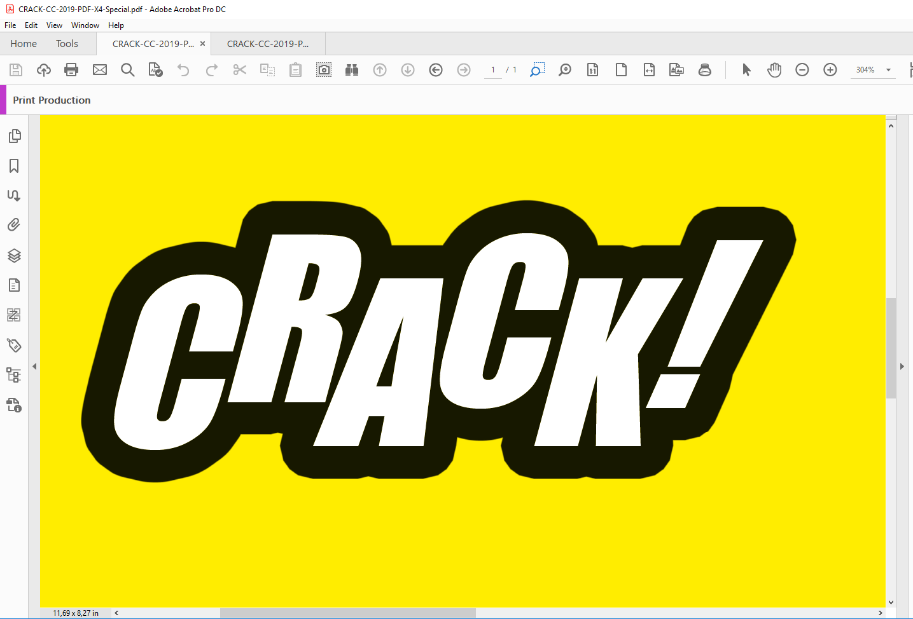
Task: Open the 304% zoom level dropdown
Action: pyautogui.click(x=889, y=70)
